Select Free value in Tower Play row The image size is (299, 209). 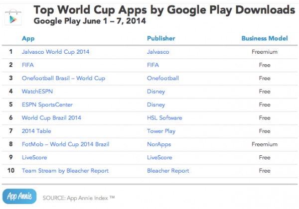(x=265, y=131)
